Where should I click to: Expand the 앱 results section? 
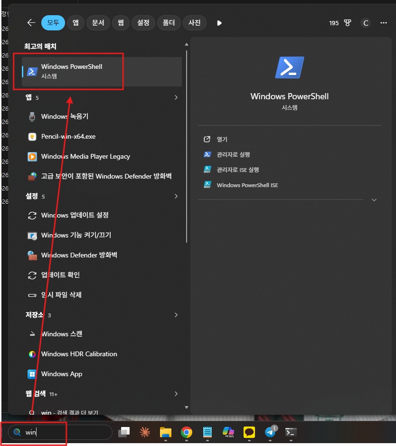point(176,97)
